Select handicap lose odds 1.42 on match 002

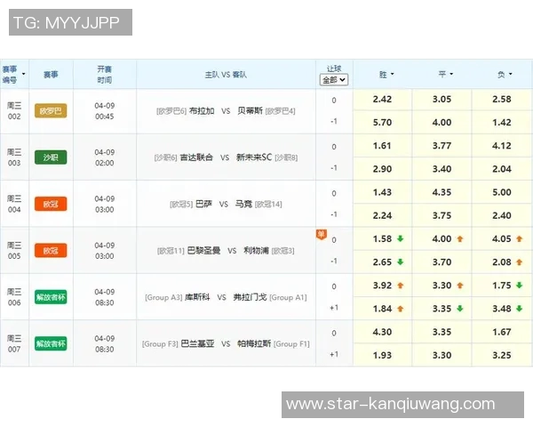(x=502, y=122)
